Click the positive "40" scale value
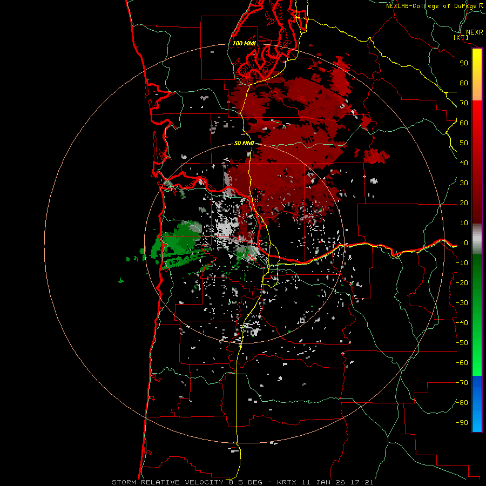The height and width of the screenshot is (486, 486). point(464,163)
